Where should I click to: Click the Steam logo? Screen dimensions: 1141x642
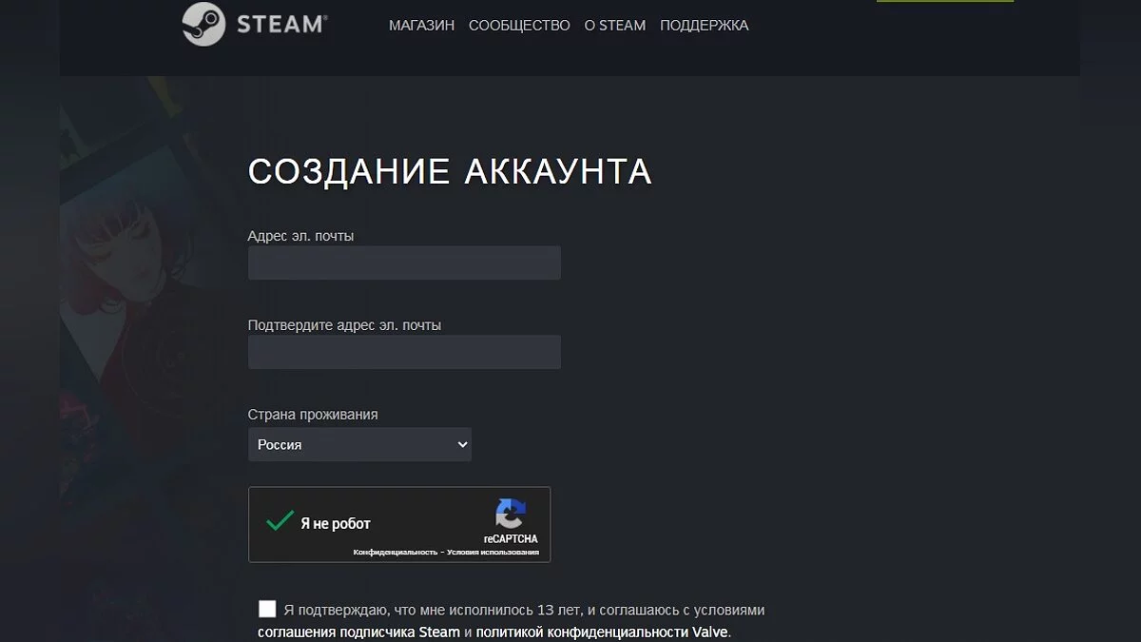point(255,24)
